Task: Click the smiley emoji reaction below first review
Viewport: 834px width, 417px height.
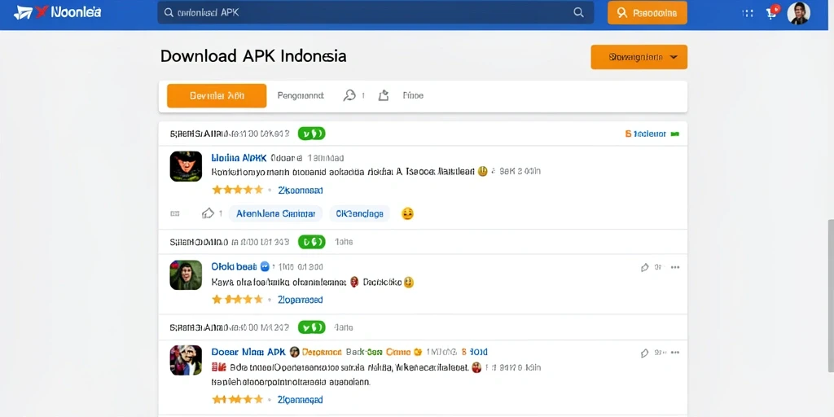Action: pyautogui.click(x=407, y=214)
